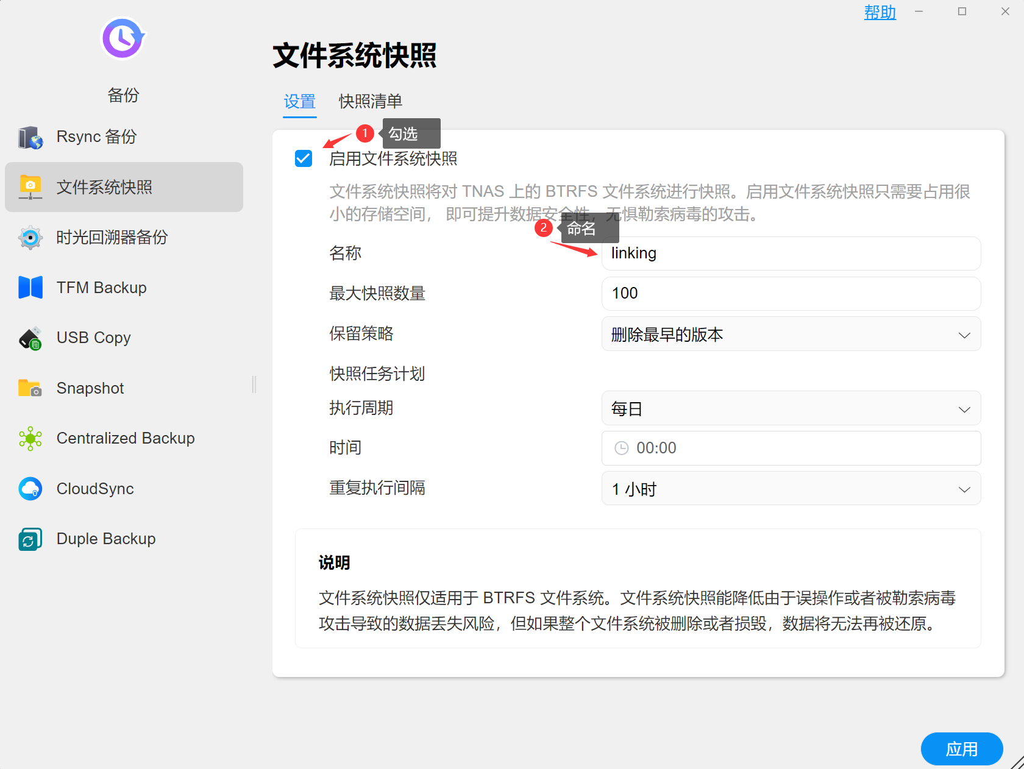1024x769 pixels.
Task: Uncheck the 启用文件系统快照 checkbox
Action: [x=304, y=159]
